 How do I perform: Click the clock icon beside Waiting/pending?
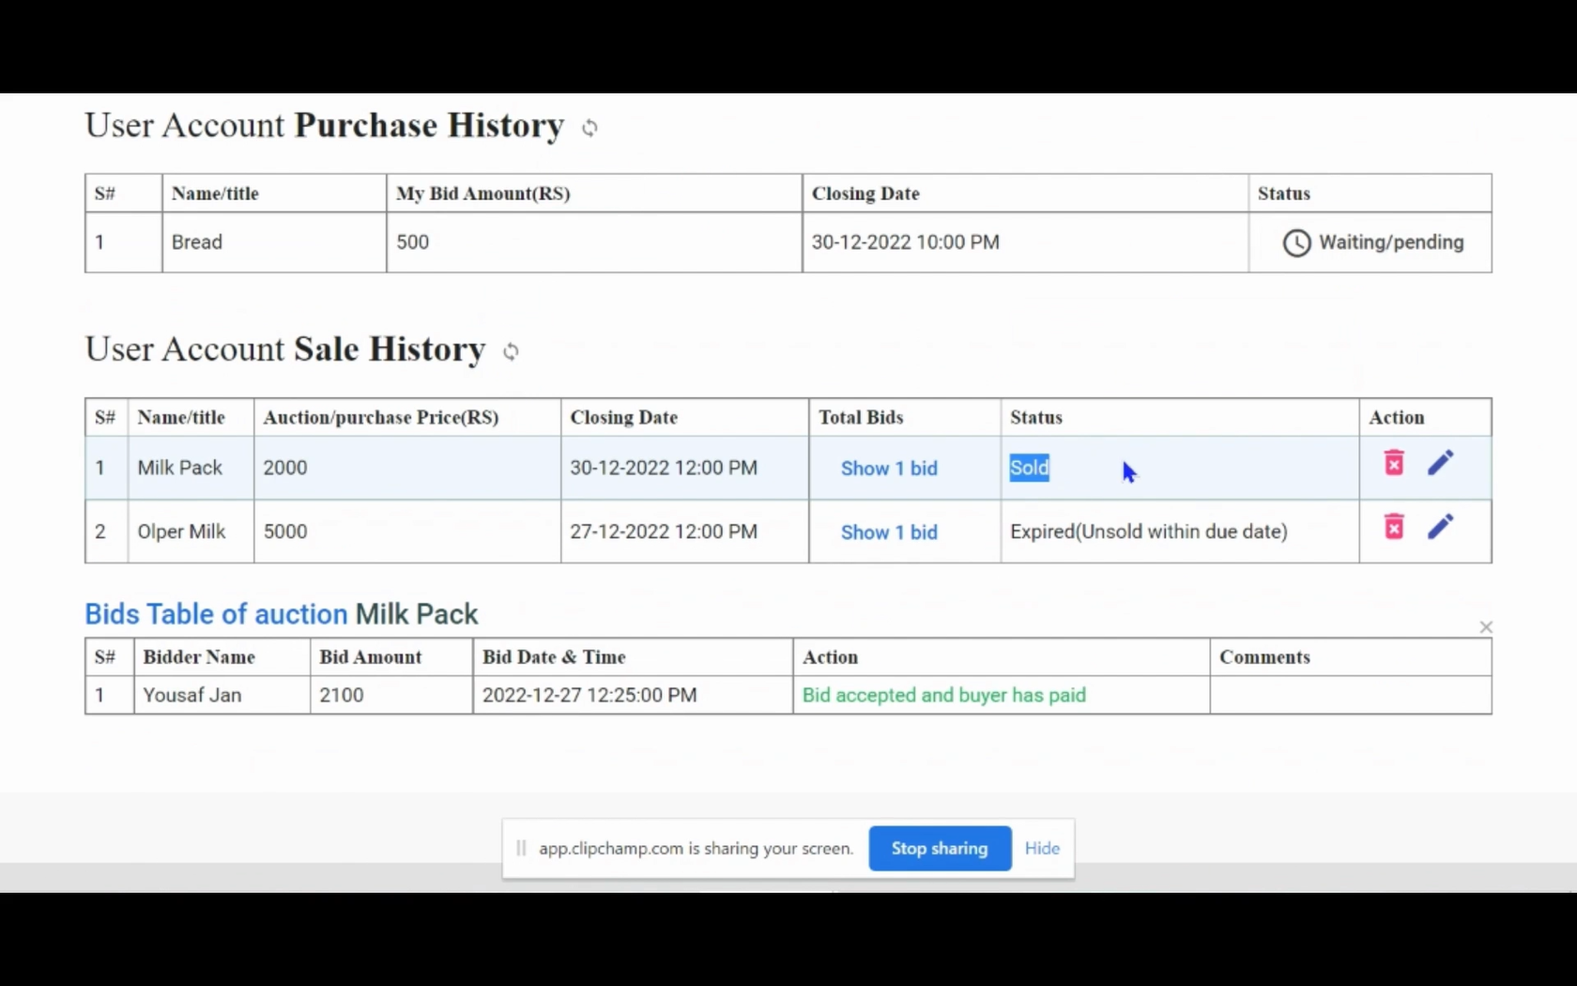1296,243
